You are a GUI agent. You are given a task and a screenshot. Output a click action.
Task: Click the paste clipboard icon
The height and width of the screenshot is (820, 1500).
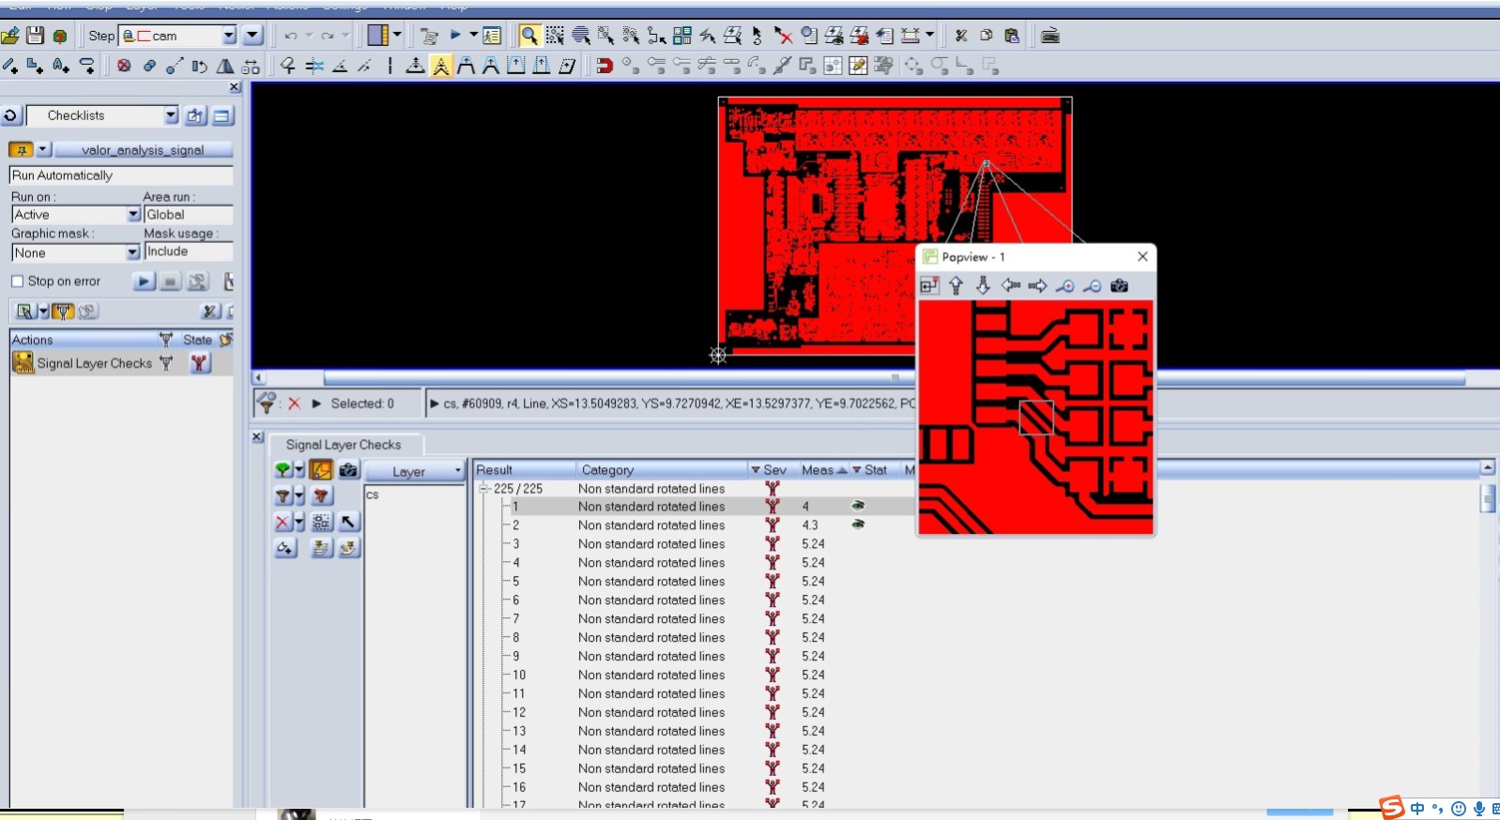tap(1012, 36)
